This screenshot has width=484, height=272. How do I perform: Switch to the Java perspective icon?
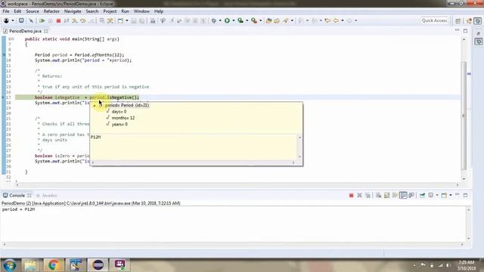point(469,20)
